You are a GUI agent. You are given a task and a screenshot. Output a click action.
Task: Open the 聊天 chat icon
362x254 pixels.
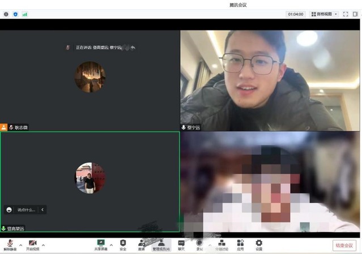181,243
